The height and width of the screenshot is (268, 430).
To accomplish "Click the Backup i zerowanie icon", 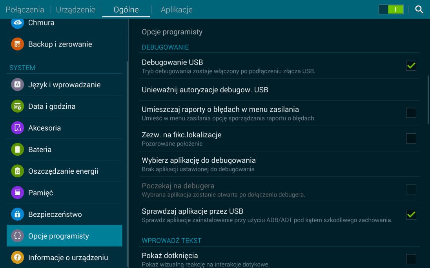I will [x=18, y=44].
